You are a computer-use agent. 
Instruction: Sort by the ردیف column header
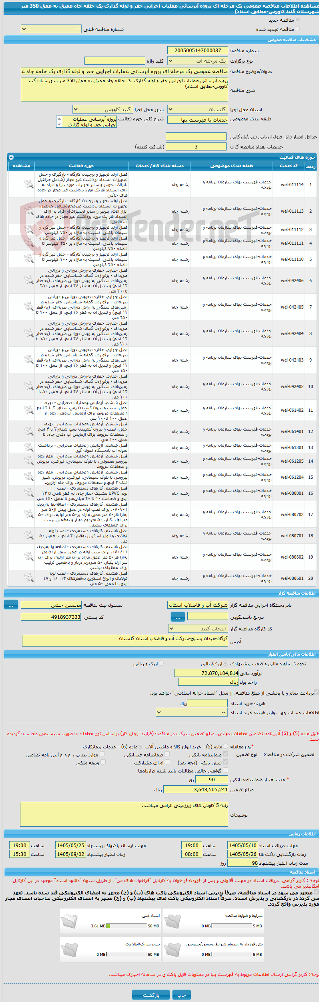tap(310, 166)
